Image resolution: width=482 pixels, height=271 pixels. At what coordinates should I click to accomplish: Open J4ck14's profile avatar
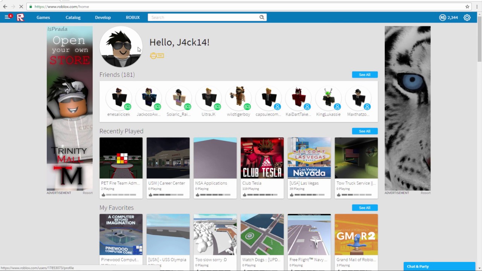coord(121,47)
